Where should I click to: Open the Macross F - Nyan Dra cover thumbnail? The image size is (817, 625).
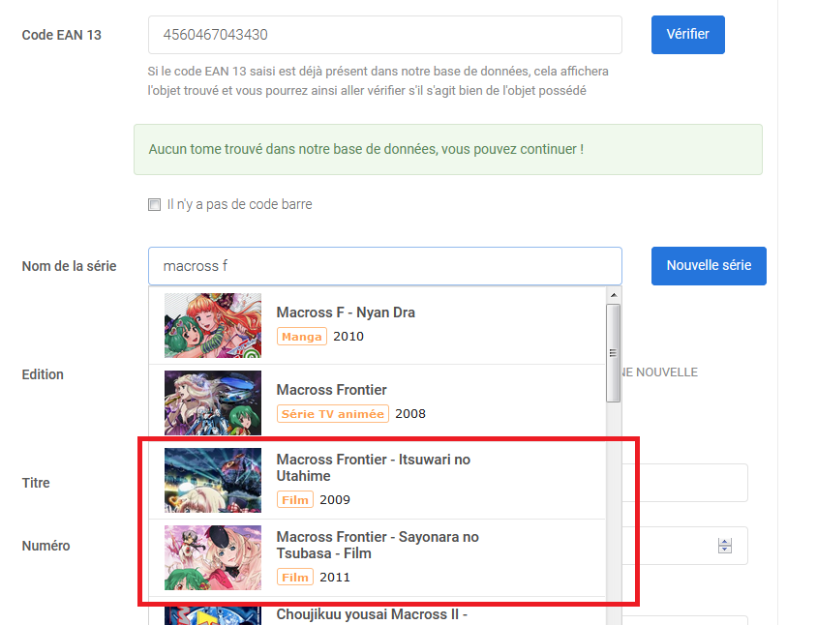point(213,325)
